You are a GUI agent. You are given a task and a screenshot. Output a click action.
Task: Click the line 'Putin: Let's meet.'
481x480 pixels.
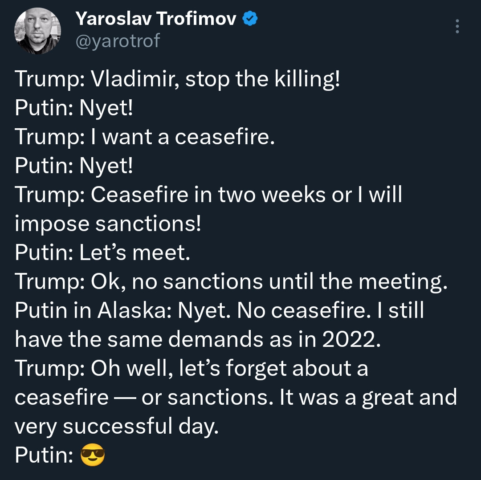click(102, 252)
